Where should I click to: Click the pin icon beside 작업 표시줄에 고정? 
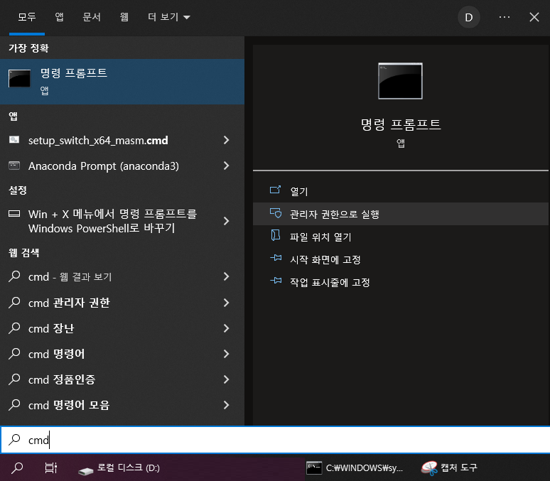click(276, 281)
